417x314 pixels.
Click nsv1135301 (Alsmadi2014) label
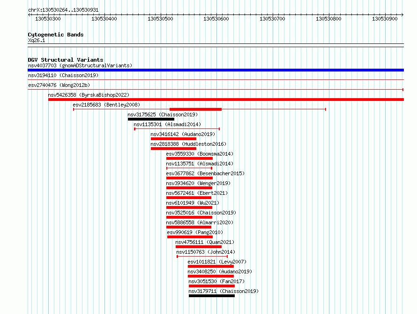[167, 124]
